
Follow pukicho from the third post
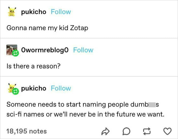61,88
